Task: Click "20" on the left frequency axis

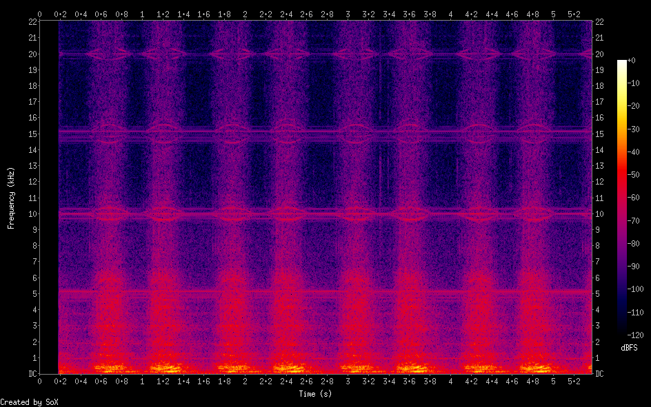Action: (33, 54)
